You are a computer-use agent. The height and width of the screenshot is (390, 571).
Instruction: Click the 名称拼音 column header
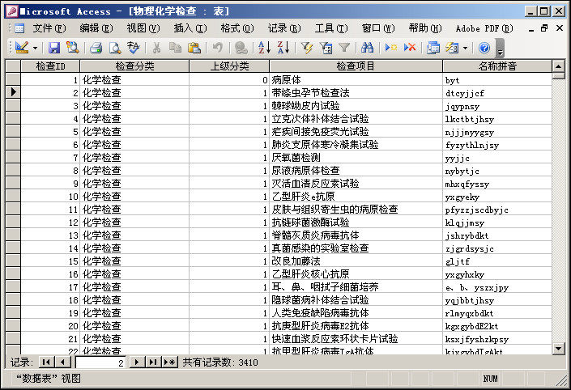[497, 66]
